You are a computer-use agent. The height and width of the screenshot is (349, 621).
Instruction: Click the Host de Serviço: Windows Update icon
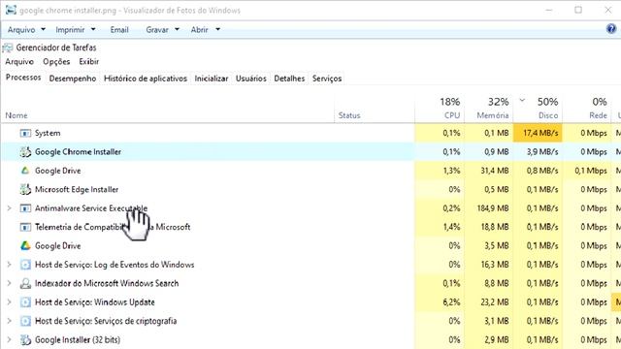pyautogui.click(x=25, y=302)
